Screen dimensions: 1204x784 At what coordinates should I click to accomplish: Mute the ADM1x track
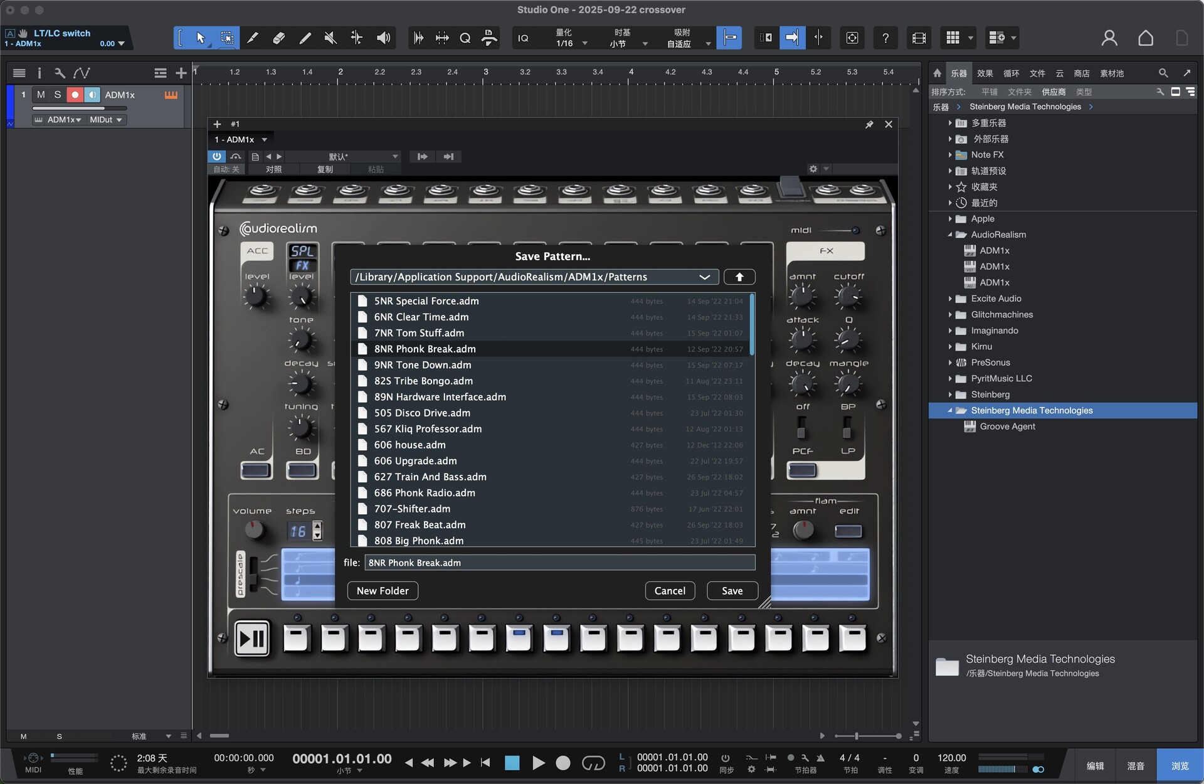pos(41,95)
